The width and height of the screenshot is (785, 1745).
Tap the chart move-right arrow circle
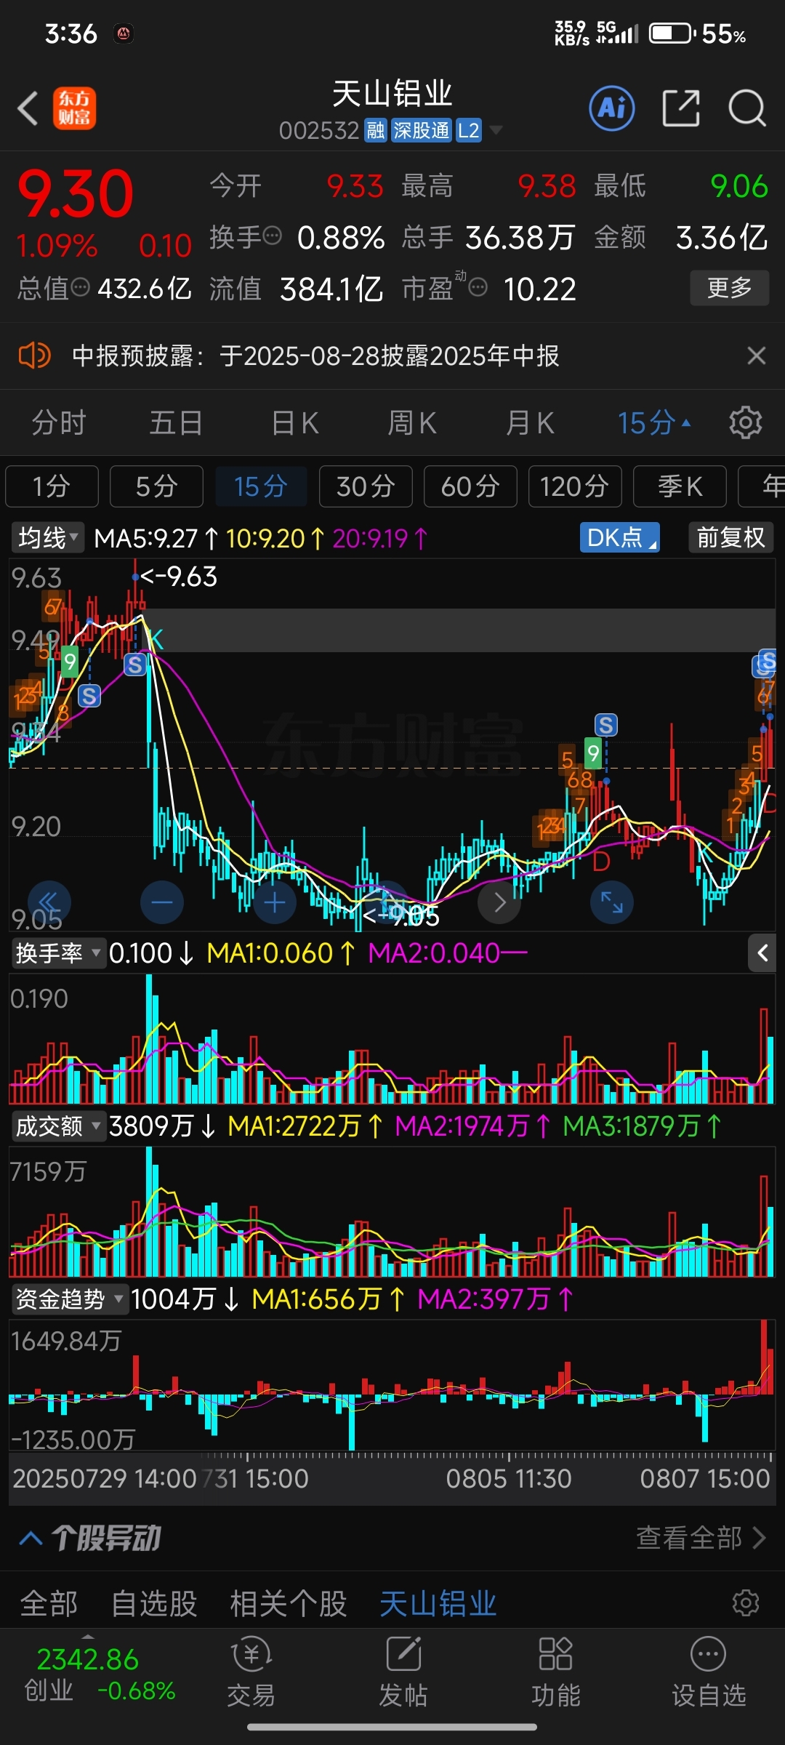499,902
